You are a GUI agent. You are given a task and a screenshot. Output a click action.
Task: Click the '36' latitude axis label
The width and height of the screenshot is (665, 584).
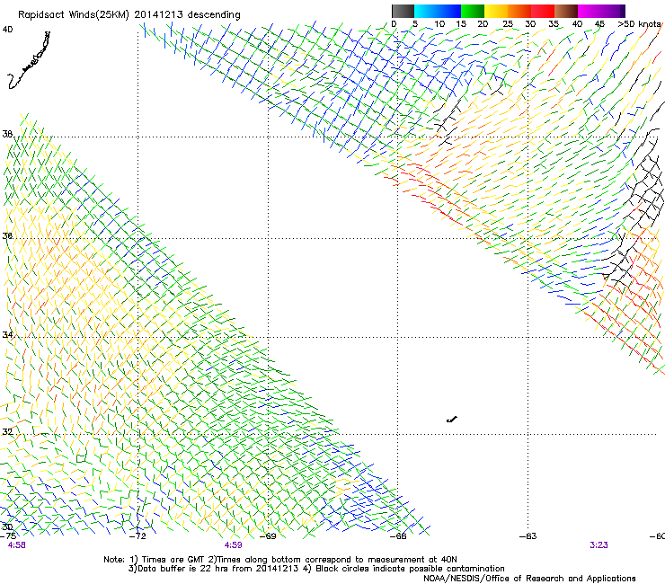7,235
